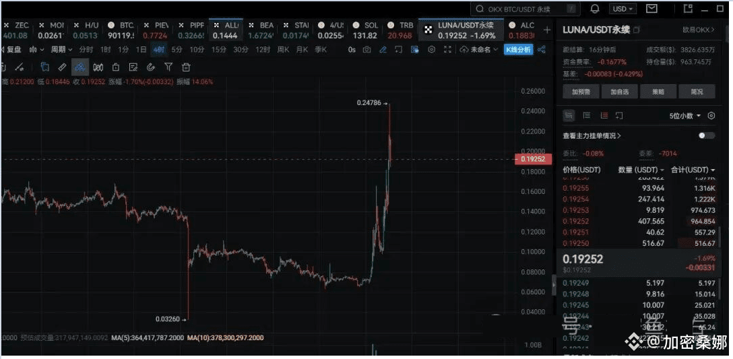
Task: Click the 加自选 add watchlist button
Action: coord(619,92)
